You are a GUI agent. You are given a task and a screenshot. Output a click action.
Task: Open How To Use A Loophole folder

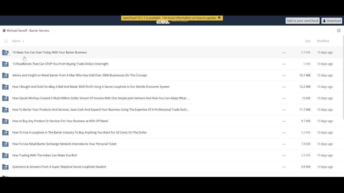click(x=80, y=132)
